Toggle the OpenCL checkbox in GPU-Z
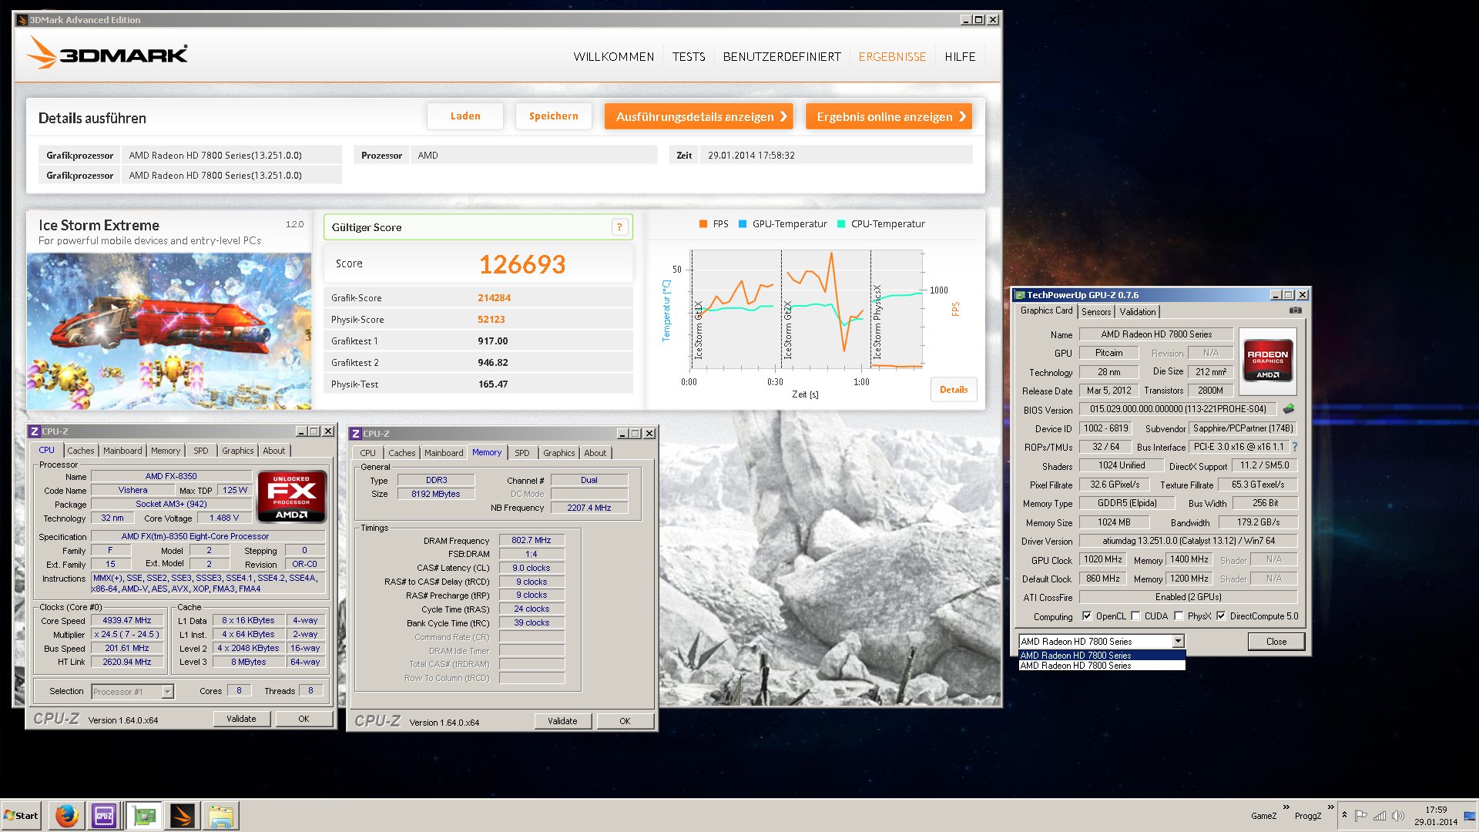 point(1087,616)
